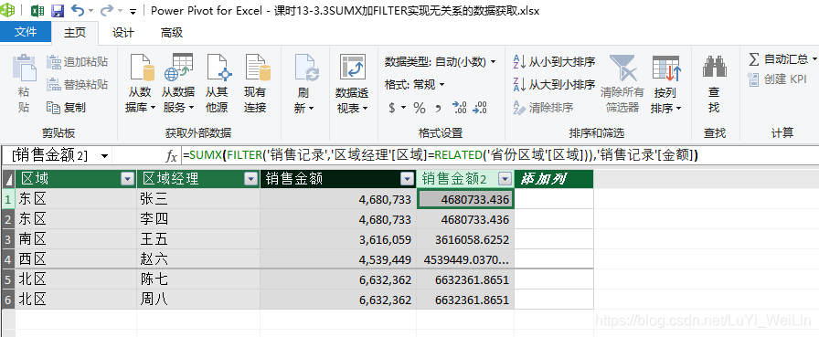Open the 区域经理 column filter dropdown

click(251, 179)
